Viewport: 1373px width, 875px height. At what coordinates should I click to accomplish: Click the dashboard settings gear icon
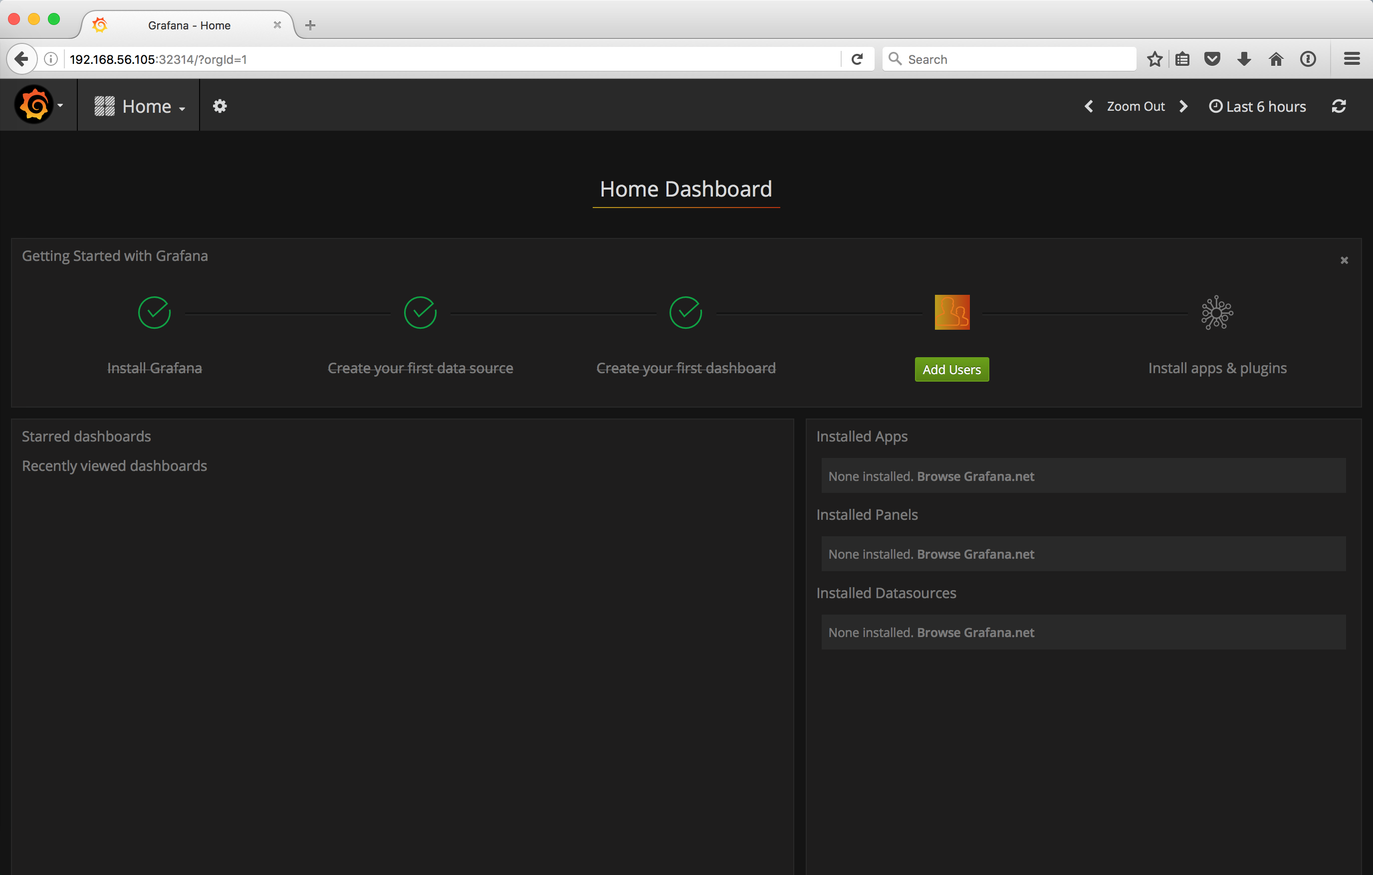219,105
